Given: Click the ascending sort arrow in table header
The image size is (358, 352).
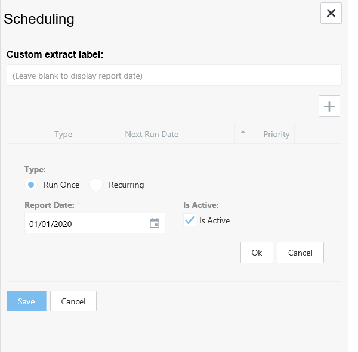Looking at the screenshot, I should (243, 134).
